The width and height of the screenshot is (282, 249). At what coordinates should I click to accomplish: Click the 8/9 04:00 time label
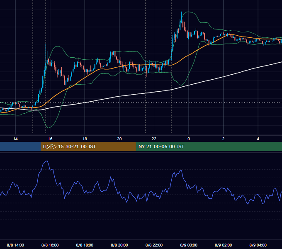(258, 245)
